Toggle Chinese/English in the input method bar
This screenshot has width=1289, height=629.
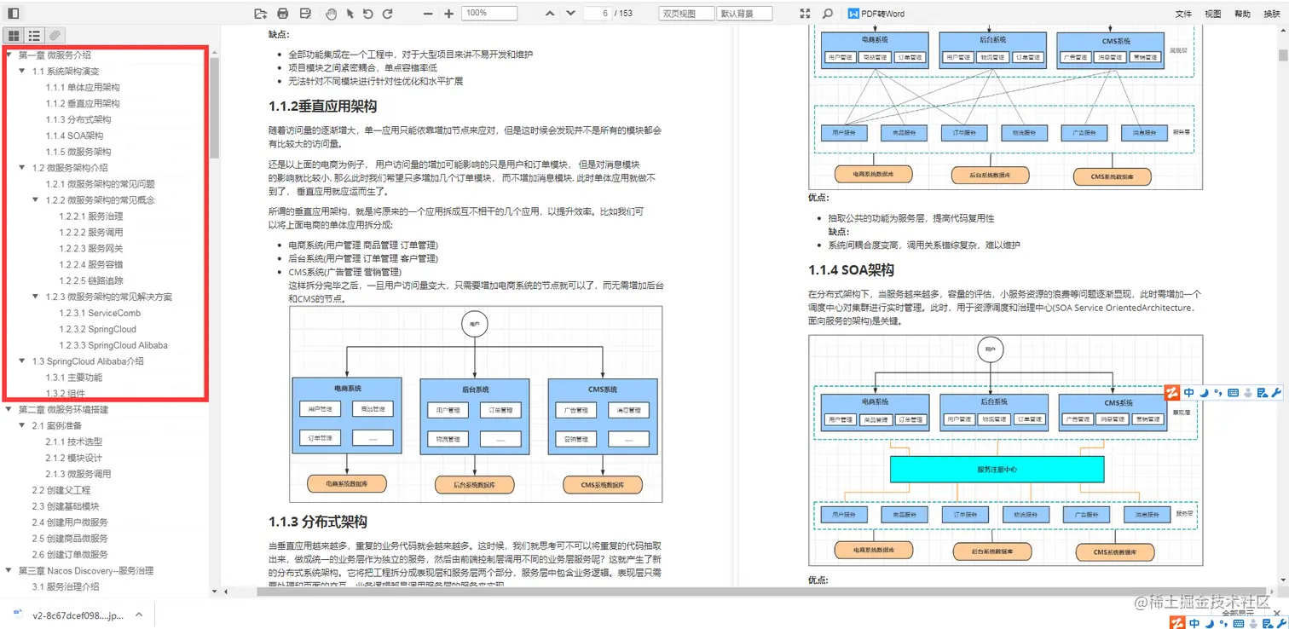click(1189, 393)
